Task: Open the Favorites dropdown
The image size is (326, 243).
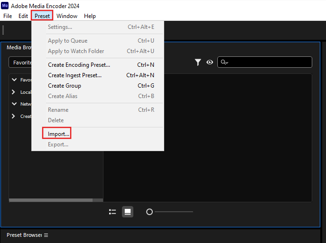Action: (20, 62)
